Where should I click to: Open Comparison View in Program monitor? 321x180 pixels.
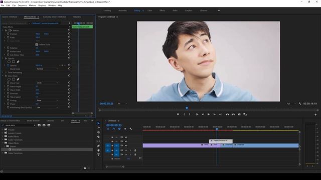245,114
